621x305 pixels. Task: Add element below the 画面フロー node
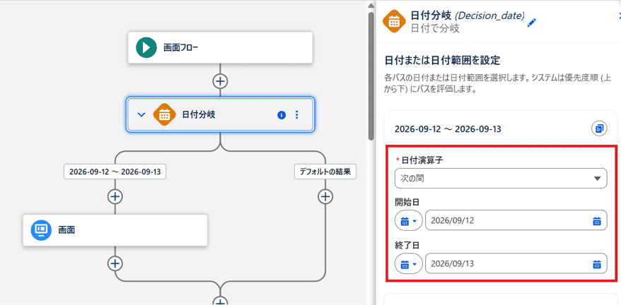point(220,81)
